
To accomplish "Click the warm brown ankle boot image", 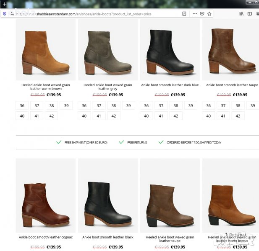I will click(45, 50).
